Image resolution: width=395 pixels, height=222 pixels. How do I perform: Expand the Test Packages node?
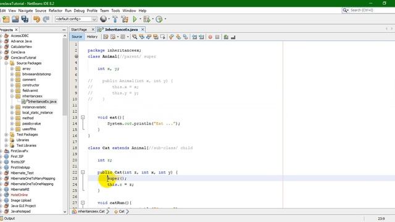click(x=6, y=134)
